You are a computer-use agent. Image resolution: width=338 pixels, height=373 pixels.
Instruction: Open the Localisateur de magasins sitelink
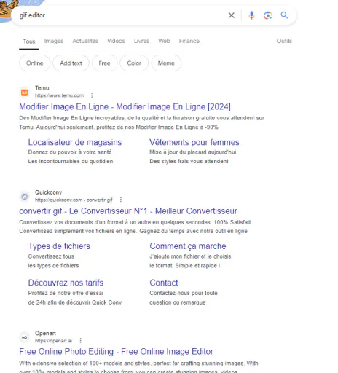pyautogui.click(x=75, y=142)
